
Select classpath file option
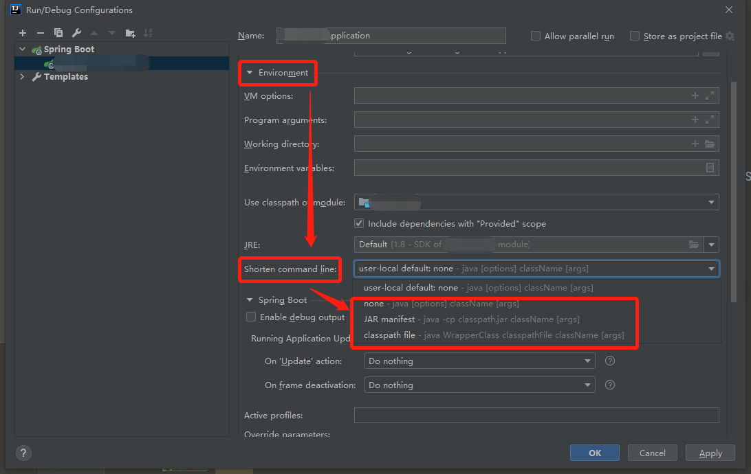[x=536, y=335]
